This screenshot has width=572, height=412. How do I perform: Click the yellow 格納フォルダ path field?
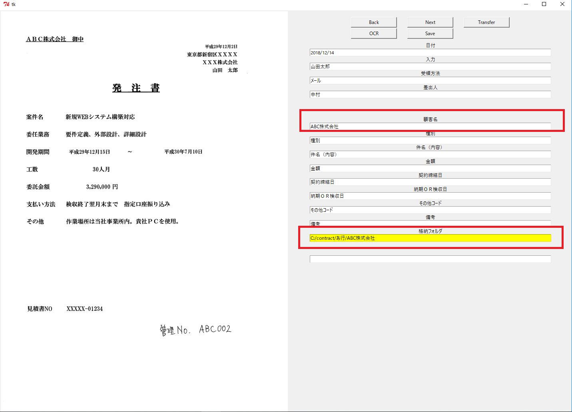click(430, 238)
